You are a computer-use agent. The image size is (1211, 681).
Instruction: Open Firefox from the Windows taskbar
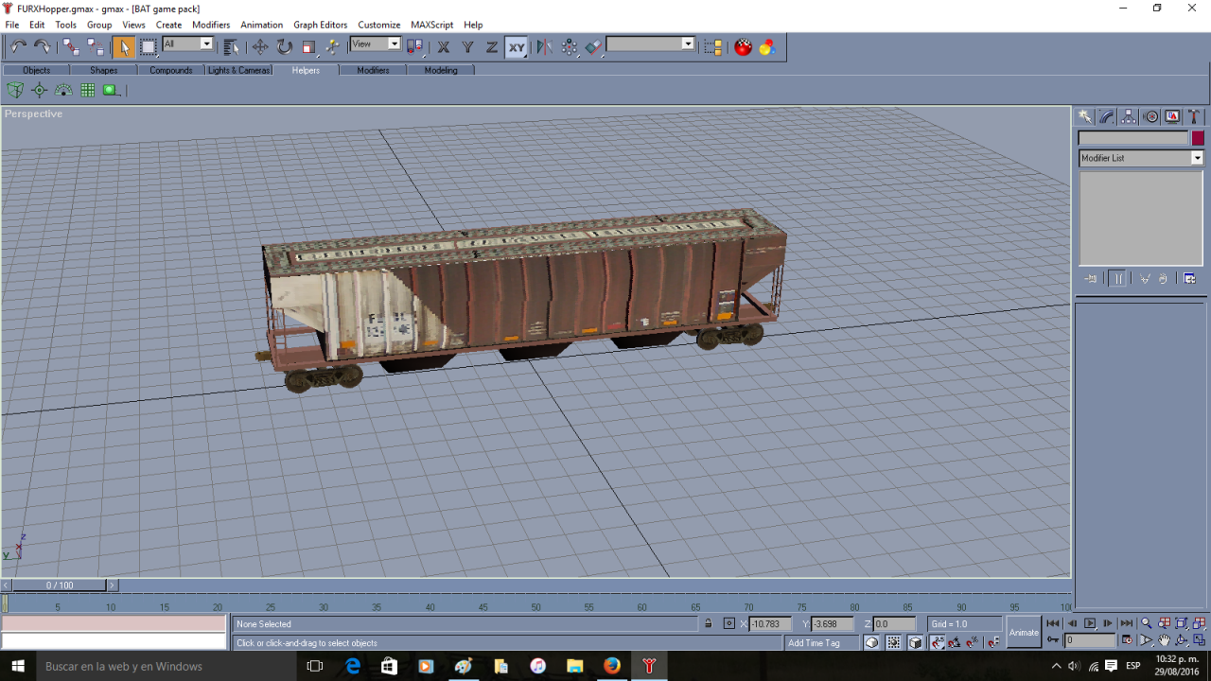612,666
